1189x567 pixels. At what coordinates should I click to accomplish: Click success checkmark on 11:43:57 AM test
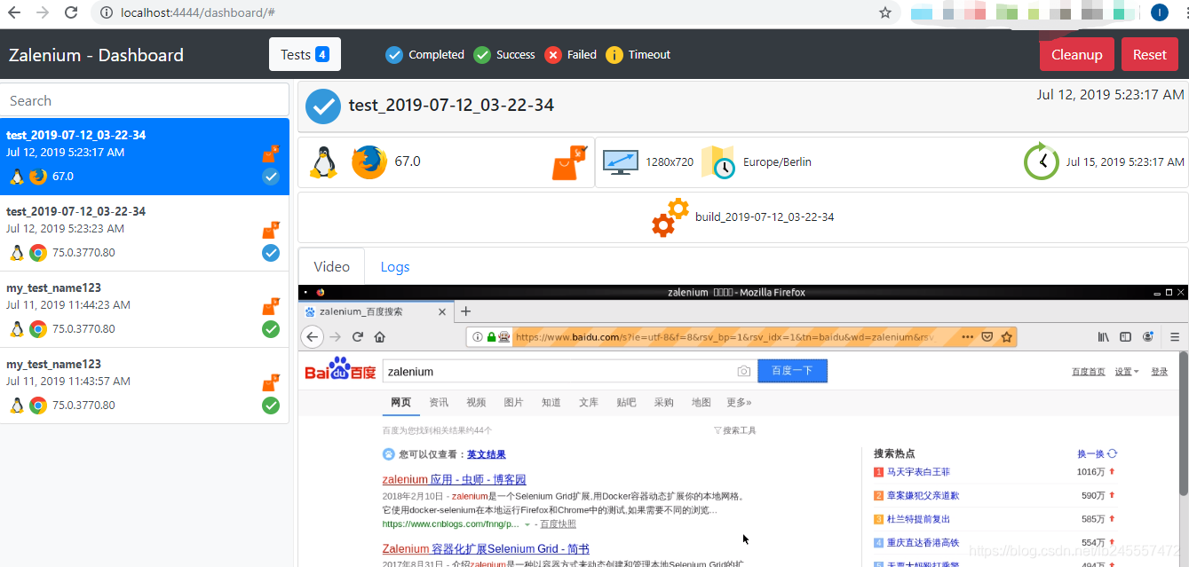pos(271,406)
